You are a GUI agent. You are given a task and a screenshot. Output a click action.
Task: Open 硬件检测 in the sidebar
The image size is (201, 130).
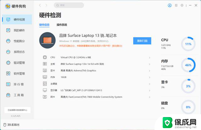[17, 20]
